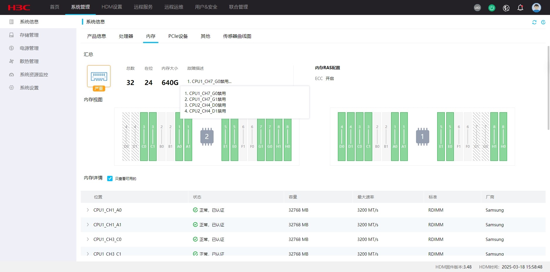Viewport: 550px width, 272px height.
Task: Open the help question mark icon
Action: (x=543, y=22)
